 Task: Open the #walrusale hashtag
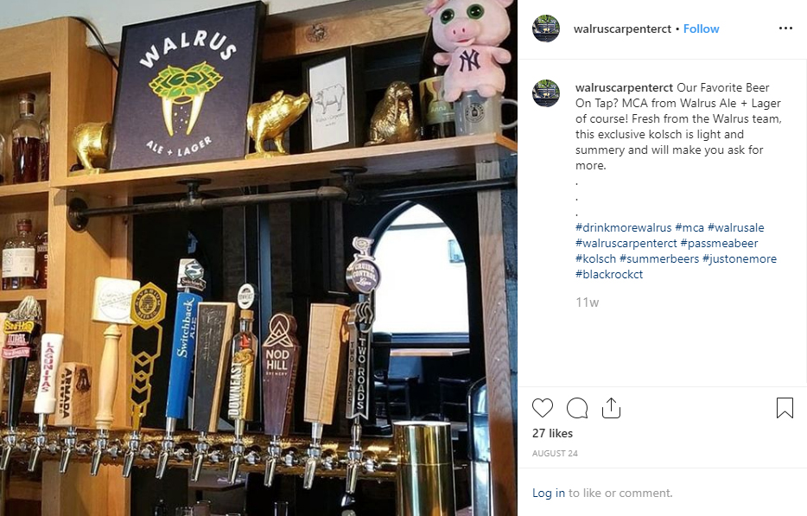pos(735,227)
